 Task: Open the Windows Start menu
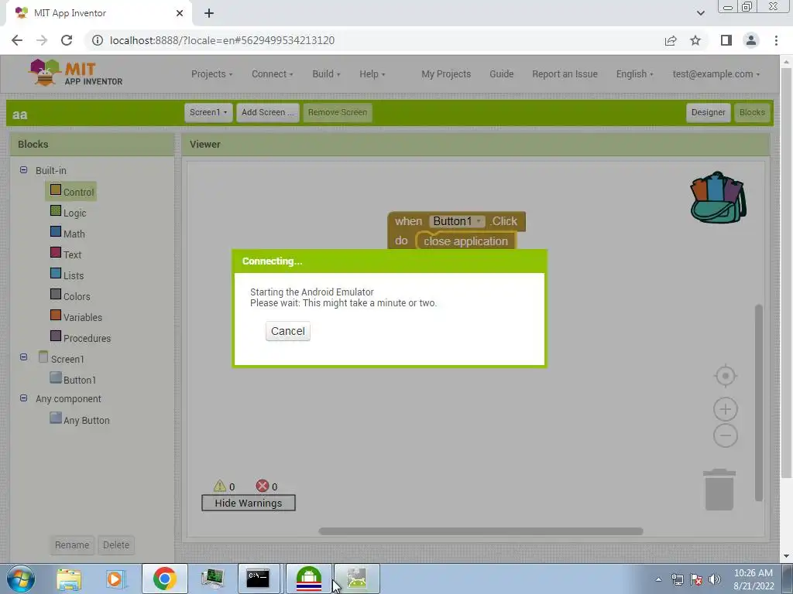20,579
